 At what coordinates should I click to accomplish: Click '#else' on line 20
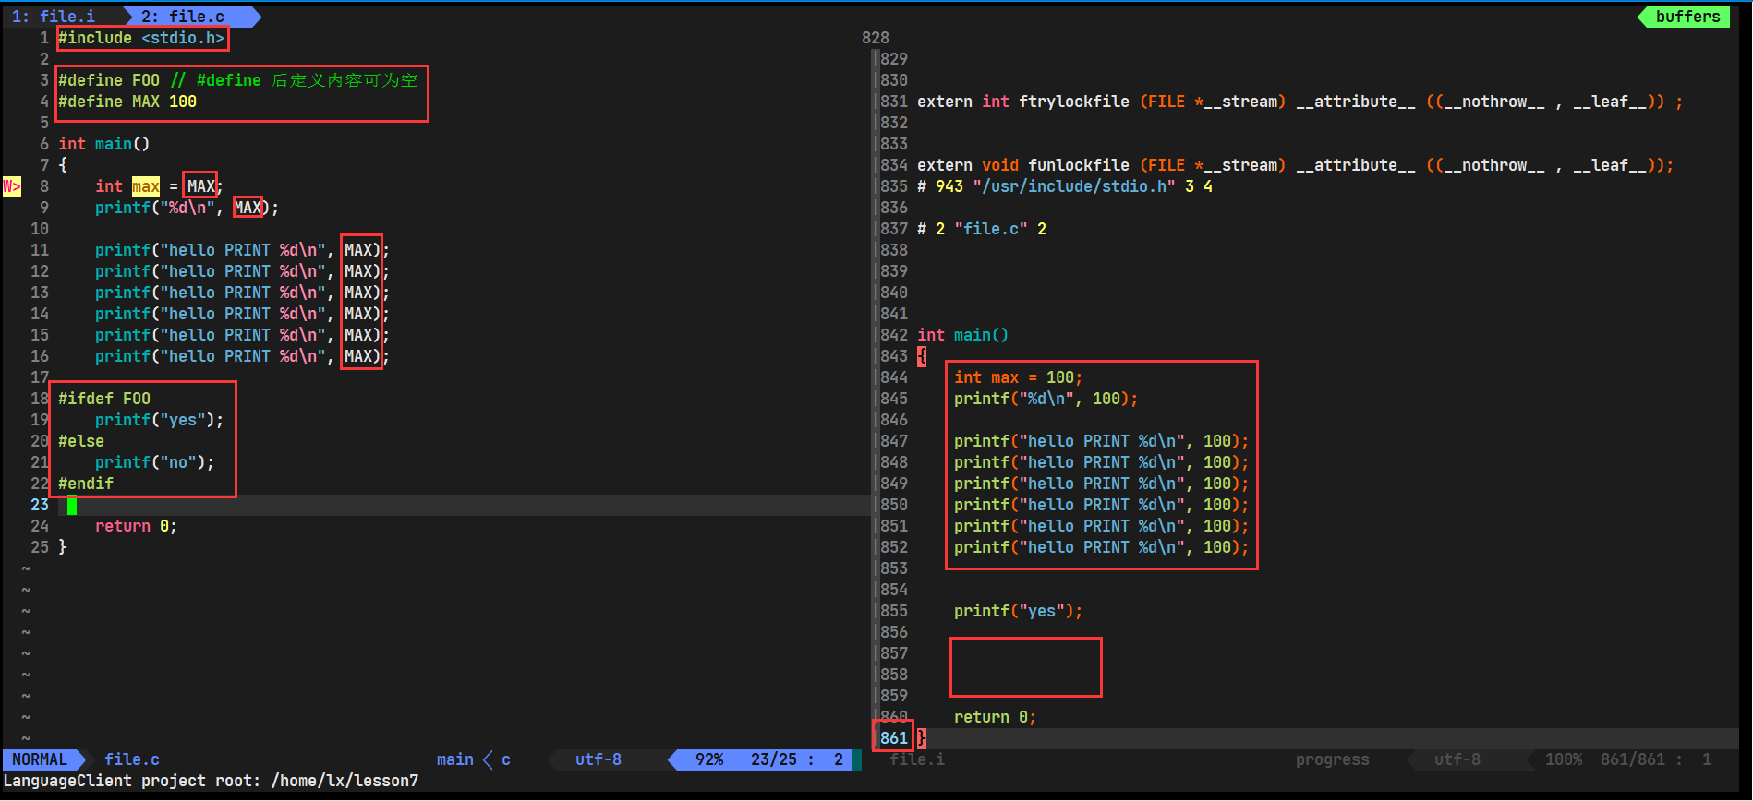[81, 441]
